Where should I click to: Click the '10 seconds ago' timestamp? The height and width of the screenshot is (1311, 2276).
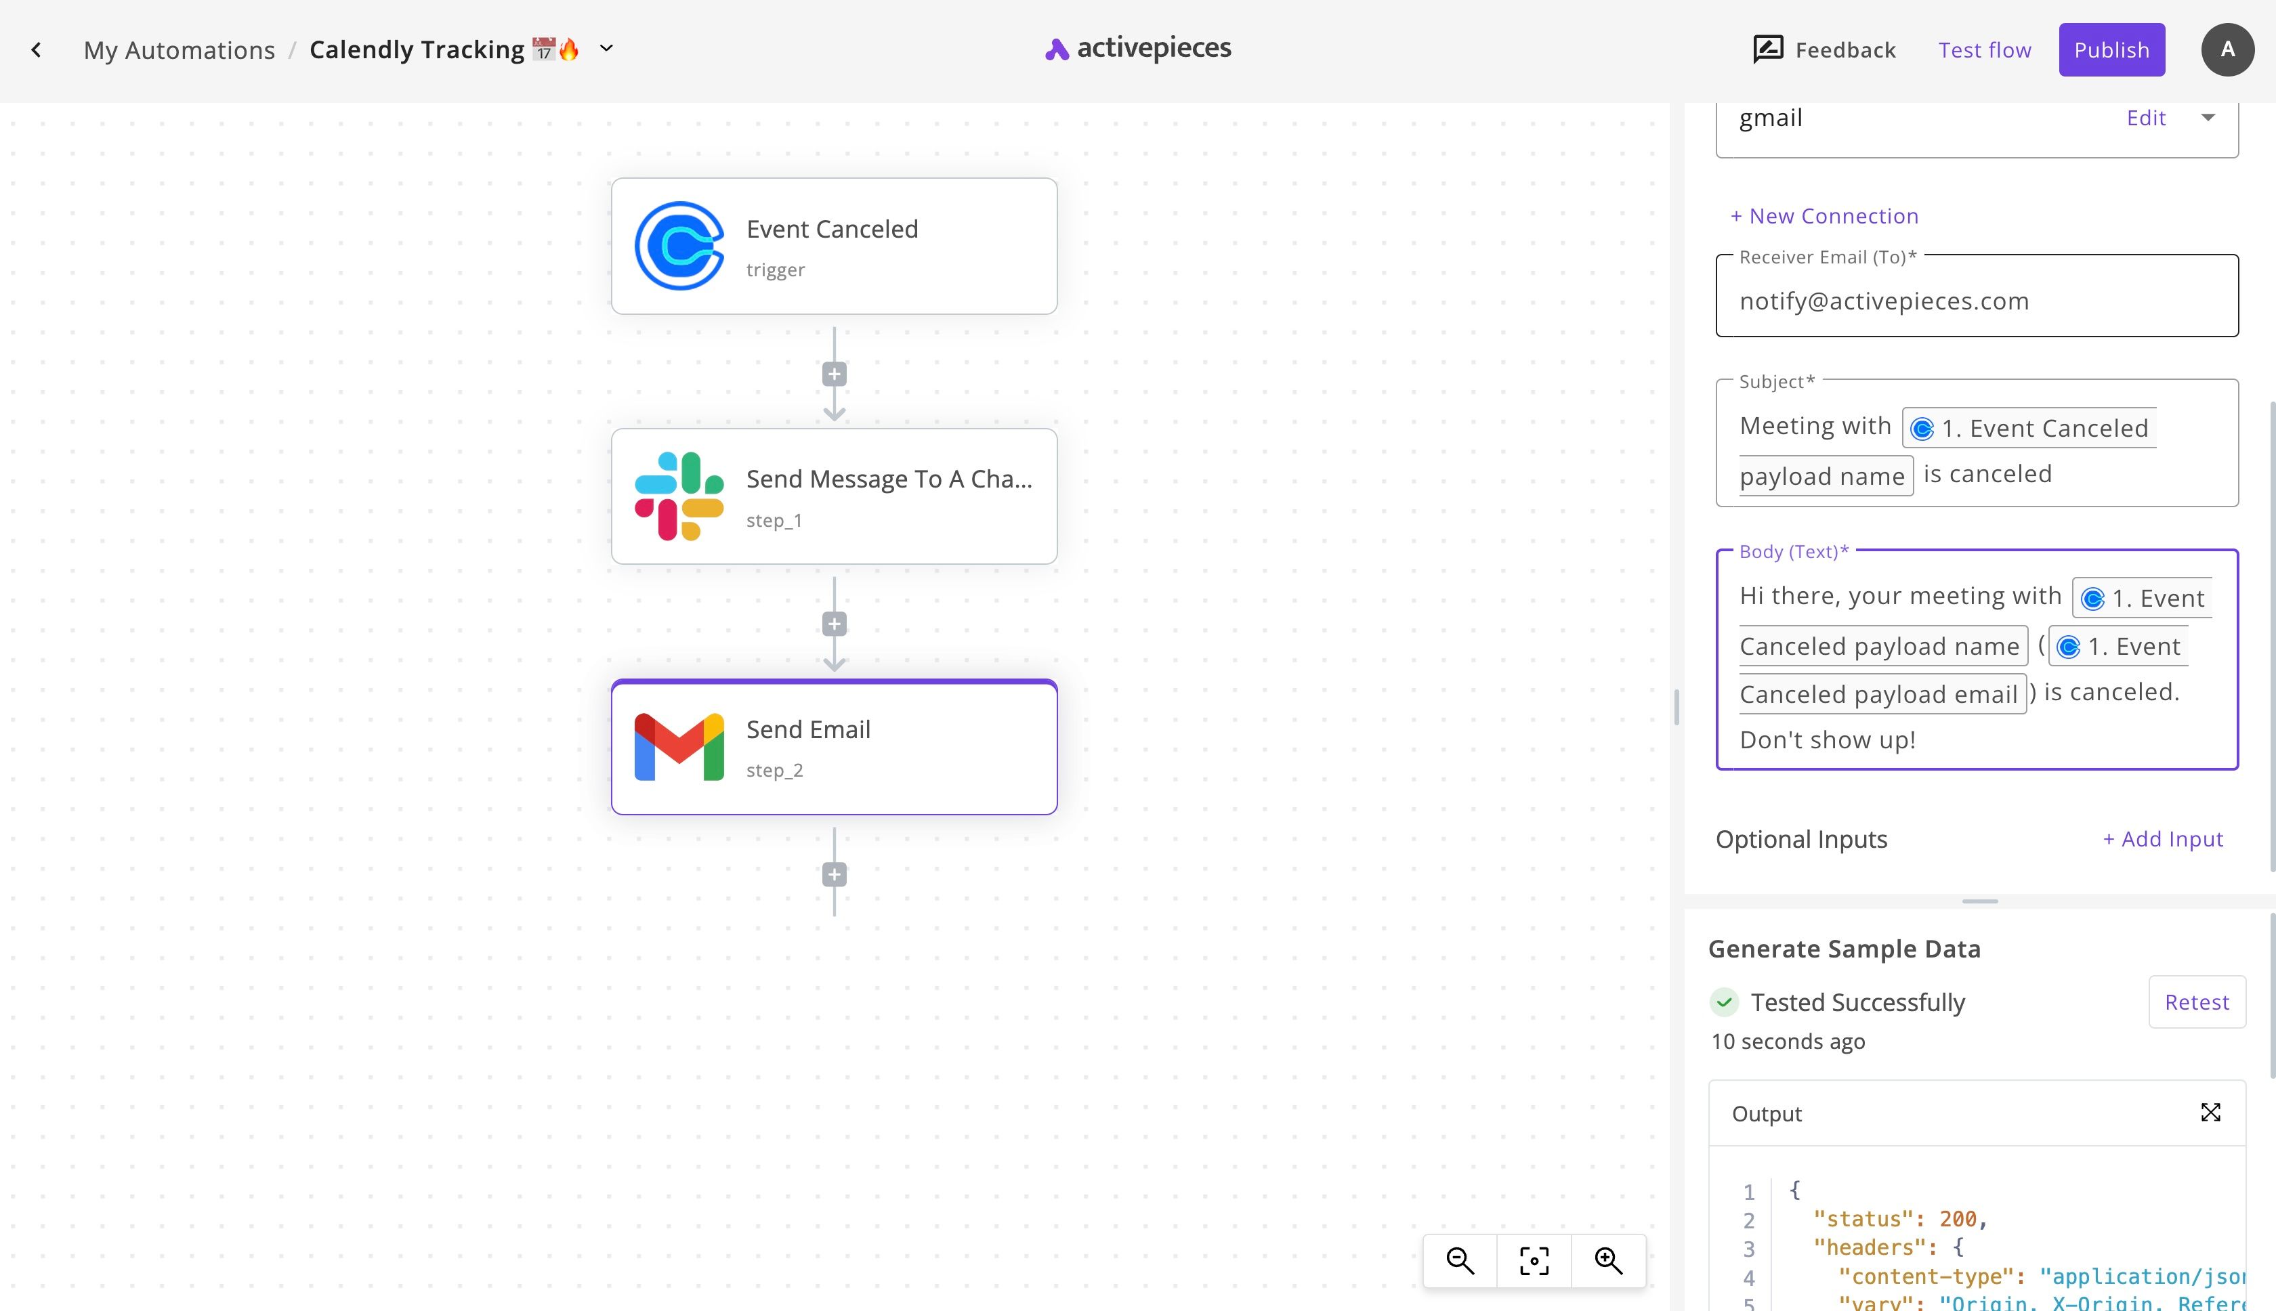pyautogui.click(x=1788, y=1041)
